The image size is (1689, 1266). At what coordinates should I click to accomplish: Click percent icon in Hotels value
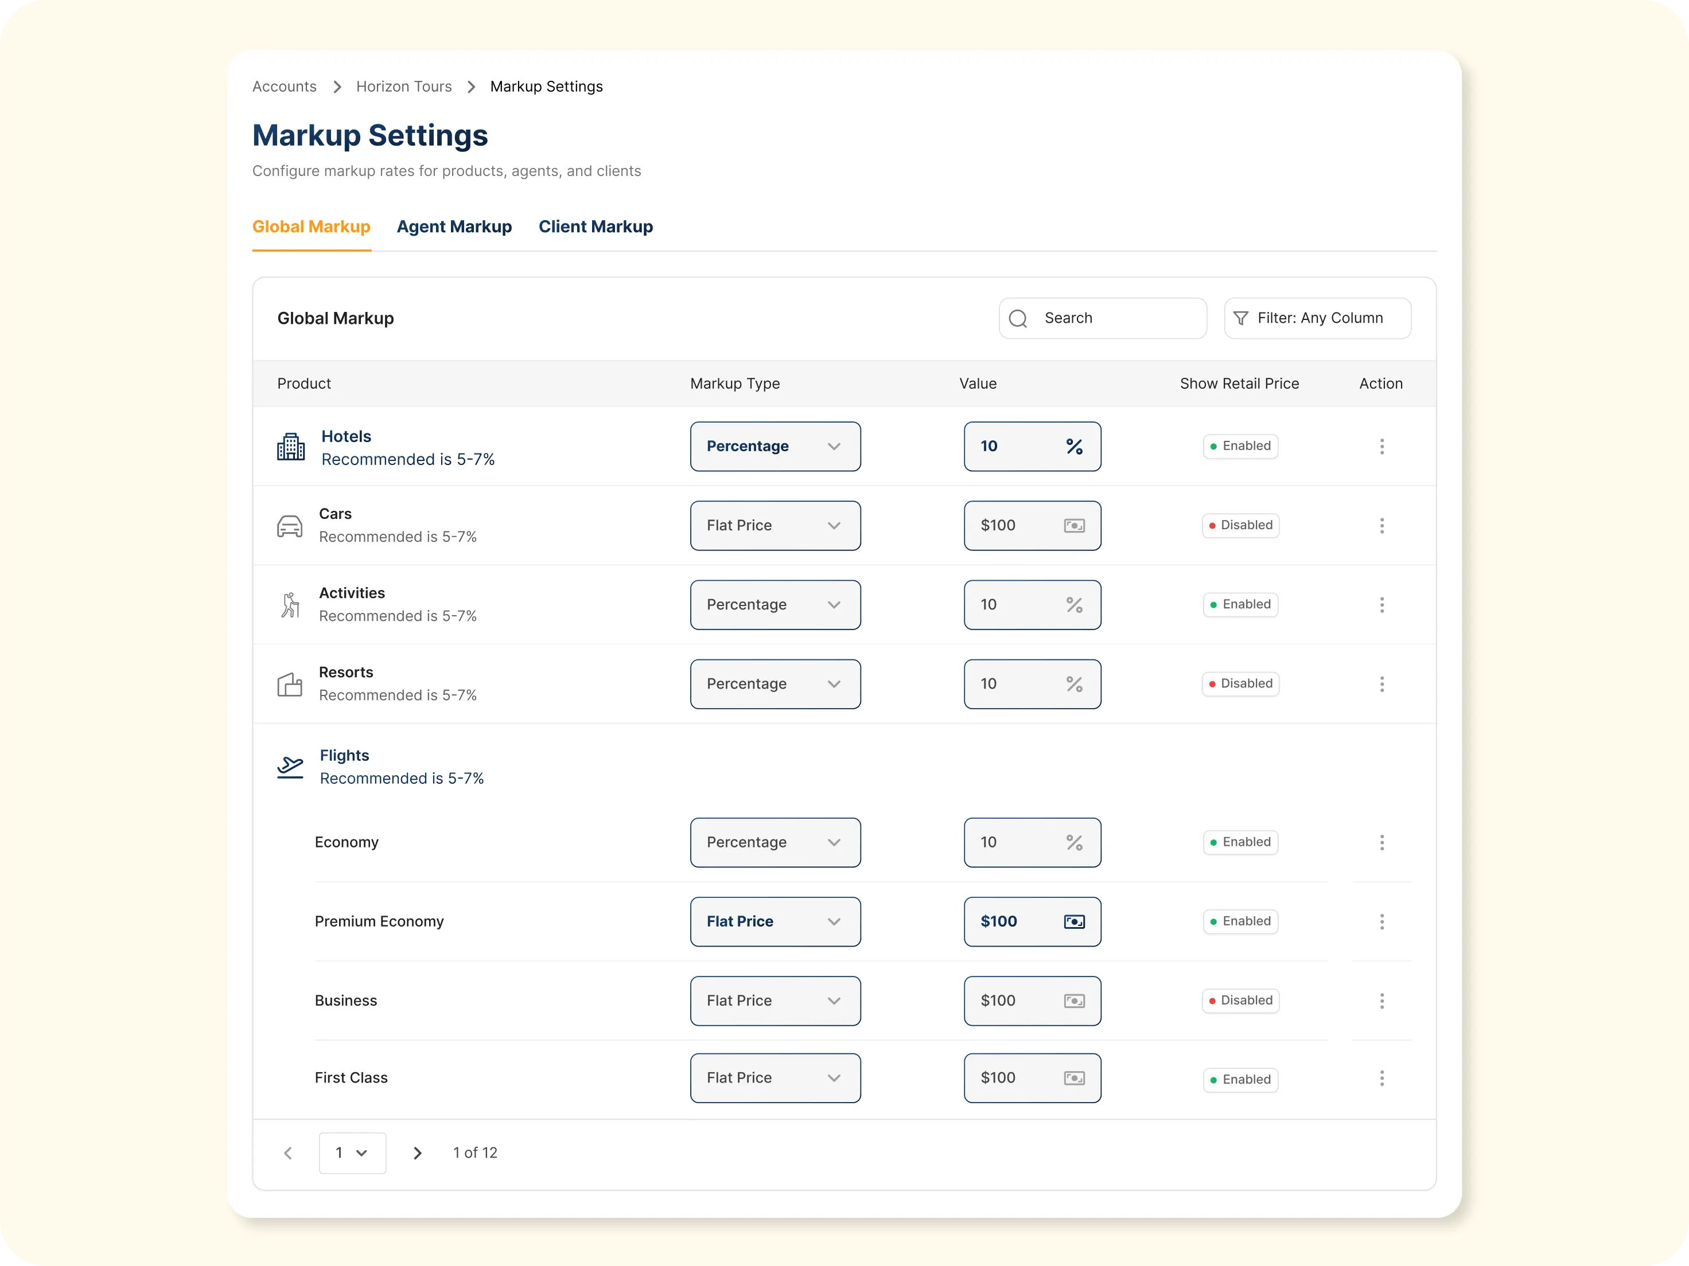point(1075,447)
